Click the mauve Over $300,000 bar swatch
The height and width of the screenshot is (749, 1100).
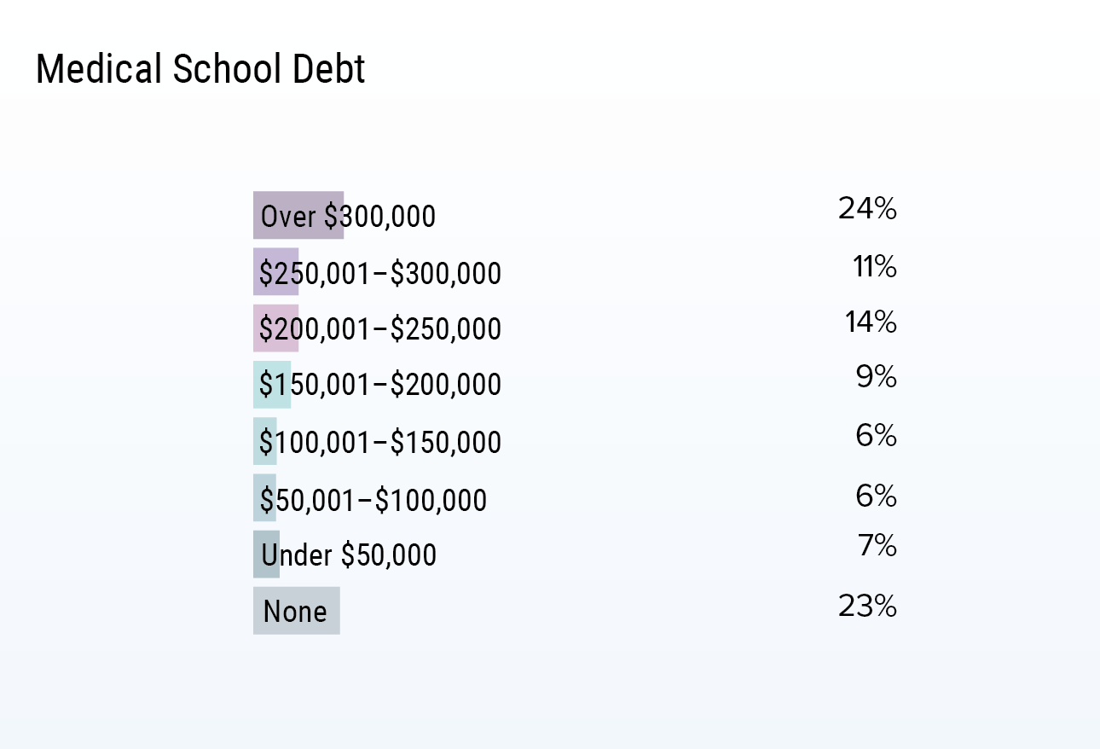pos(298,215)
